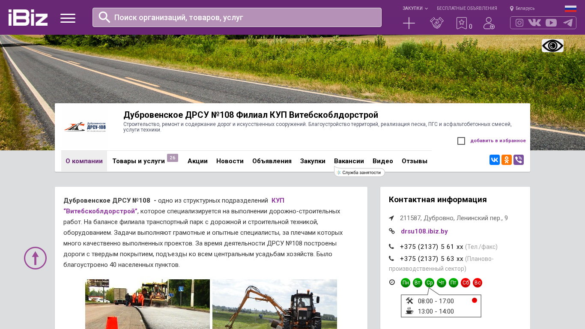Click the 13:00 - 14:00 lunch break

pyautogui.click(x=436, y=311)
